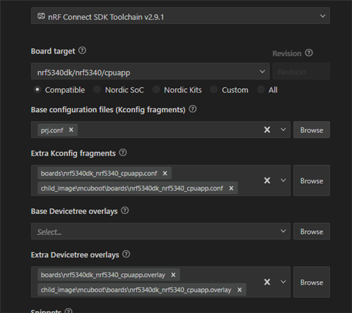
Task: Clear all Extra Devicetree overlays
Action: 267,282
